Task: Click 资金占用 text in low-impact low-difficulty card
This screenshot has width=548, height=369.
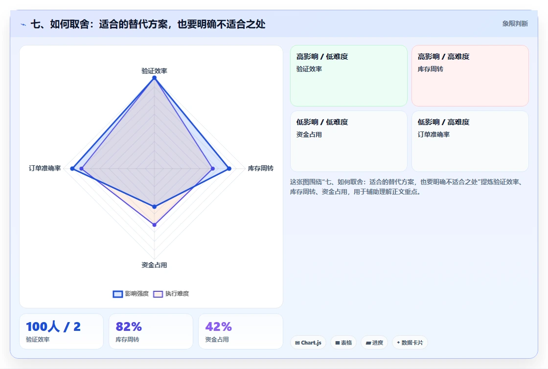Action: click(309, 134)
